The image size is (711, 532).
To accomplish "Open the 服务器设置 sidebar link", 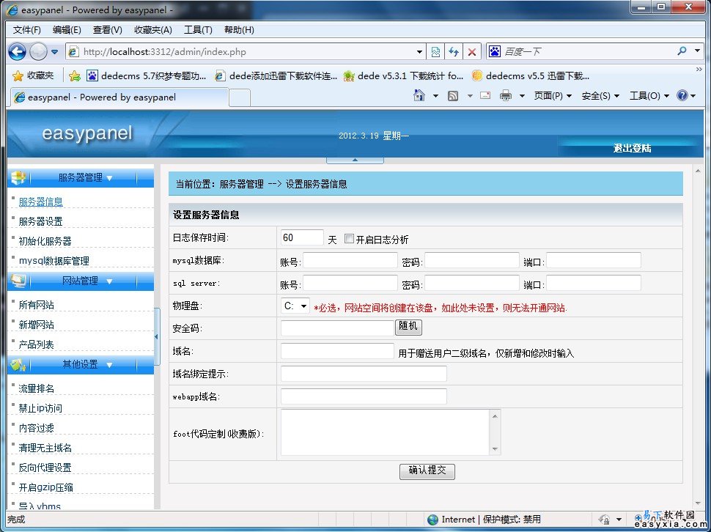I will point(40,221).
